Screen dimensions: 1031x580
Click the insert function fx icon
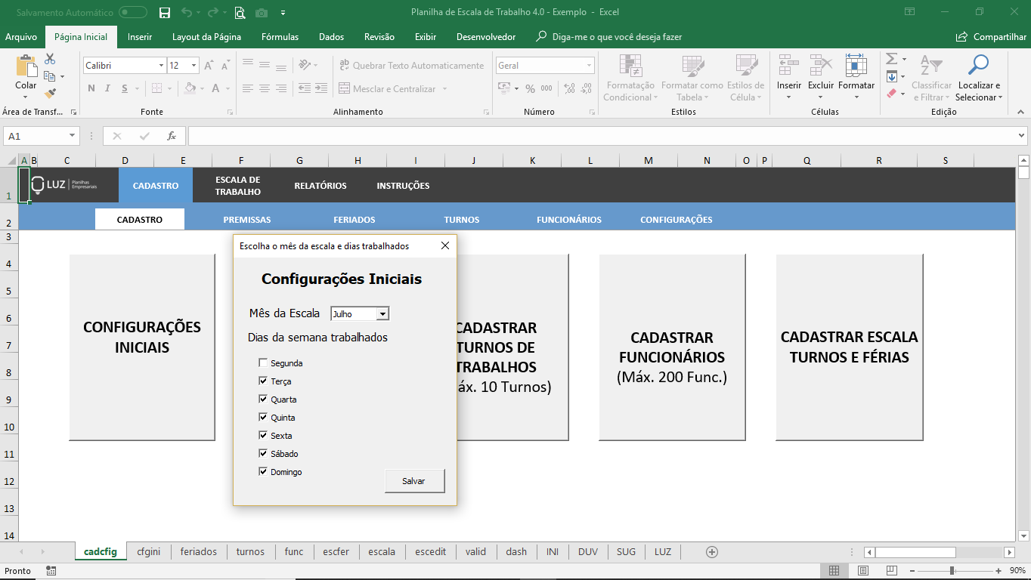[172, 136]
